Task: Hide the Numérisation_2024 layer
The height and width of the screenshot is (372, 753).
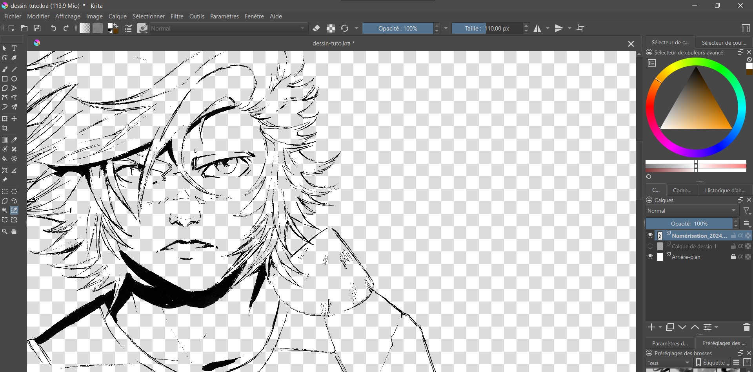Action: (x=650, y=235)
